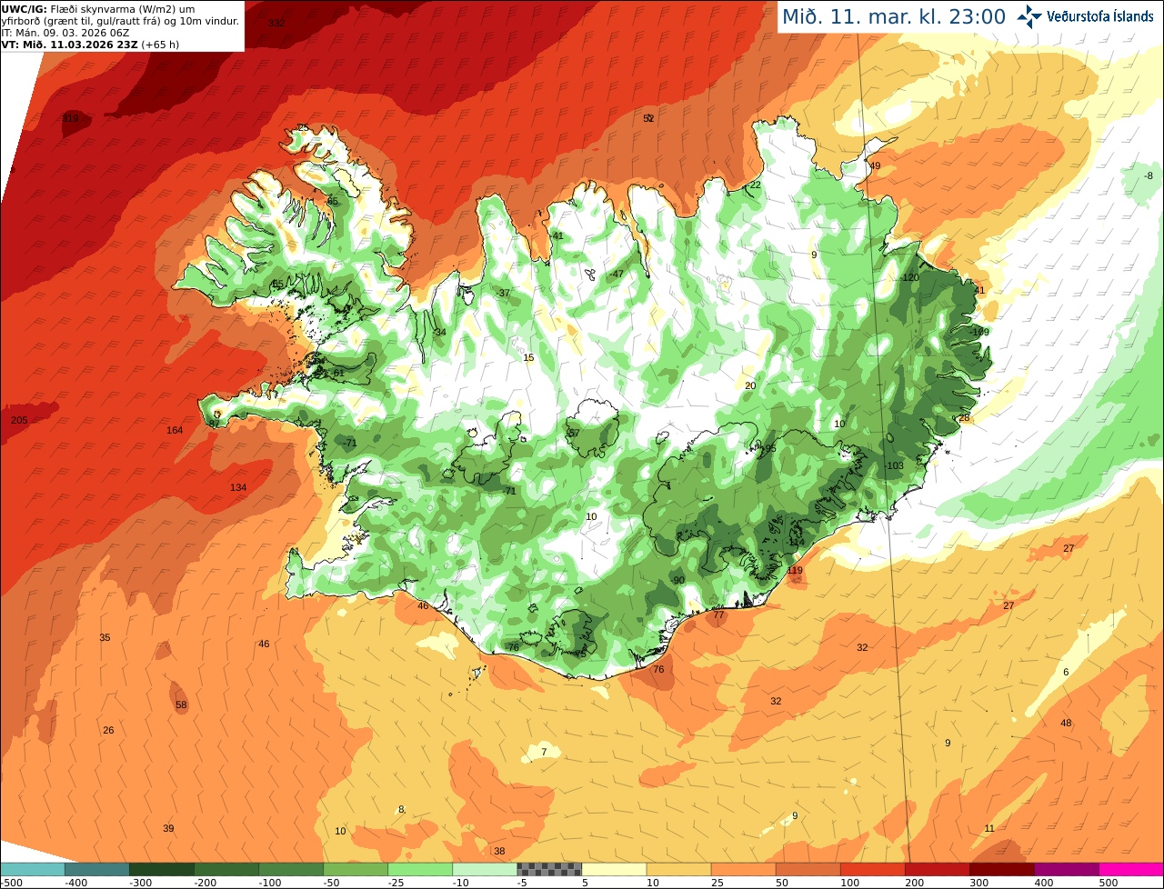
Task: Click the 22 value on the north coast
Action: [755, 185]
